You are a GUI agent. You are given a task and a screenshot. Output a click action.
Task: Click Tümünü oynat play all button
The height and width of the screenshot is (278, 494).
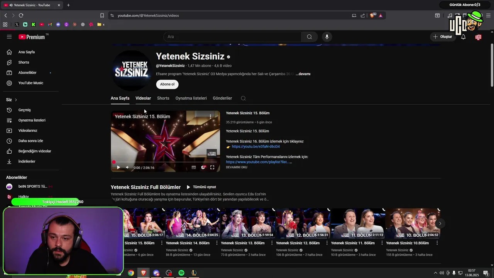click(x=201, y=187)
